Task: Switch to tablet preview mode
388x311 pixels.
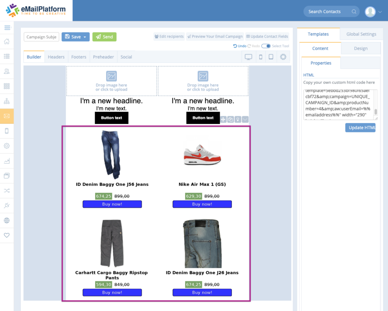Action: point(271,57)
